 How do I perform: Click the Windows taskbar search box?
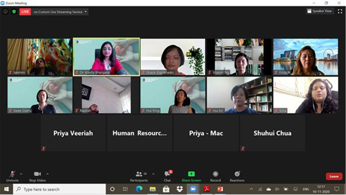pyautogui.click(x=59, y=189)
